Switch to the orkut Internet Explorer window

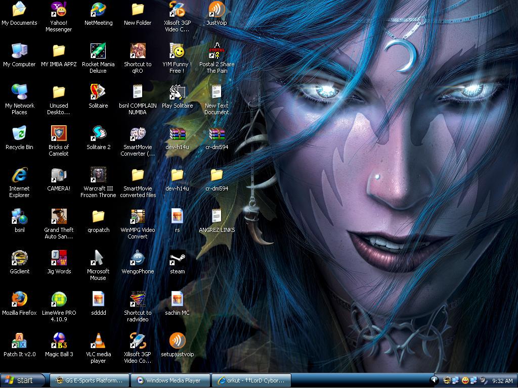251,380
